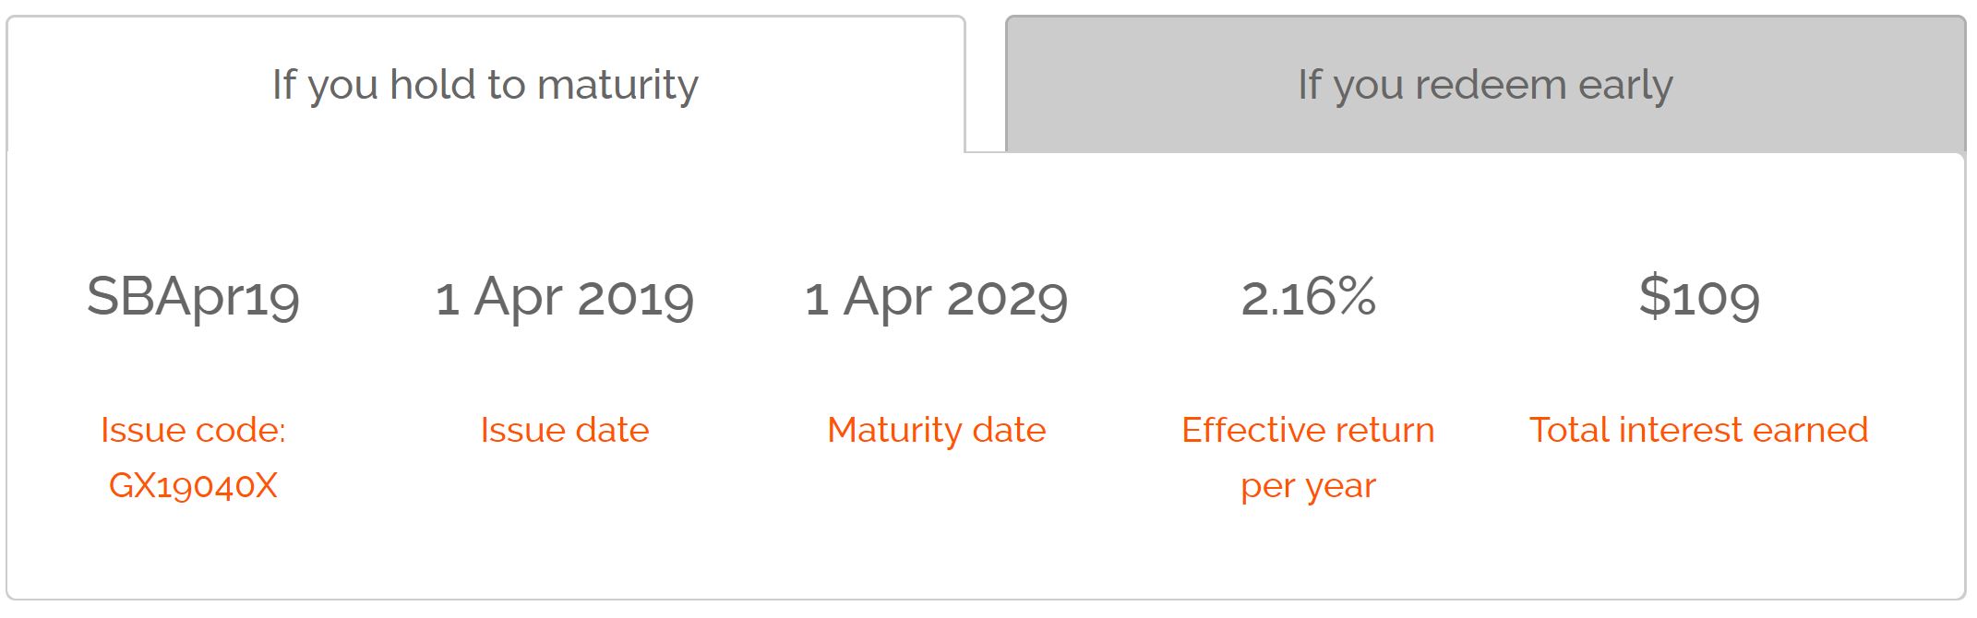1977x618 pixels.
Task: Click the 1 Apr 2029 maturity value
Action: (x=936, y=297)
